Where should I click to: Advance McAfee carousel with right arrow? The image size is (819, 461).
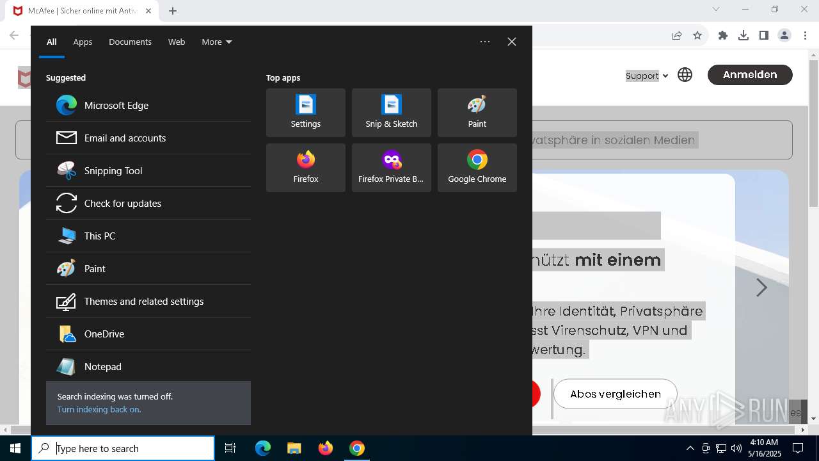click(761, 287)
